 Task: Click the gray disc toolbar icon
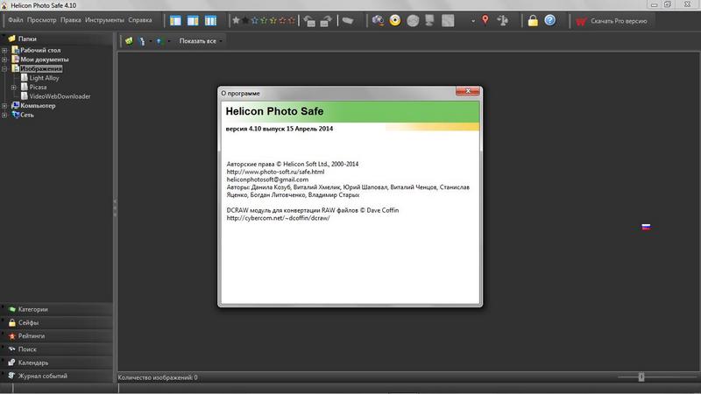(413, 20)
